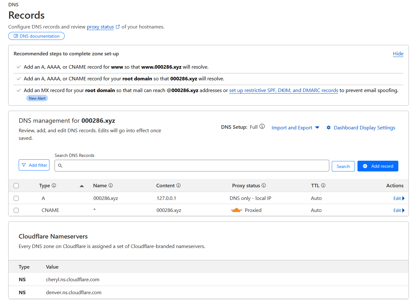Screen dimensions: 418x304
Task: Click the magnifier icon in the search field
Action: pyautogui.click(x=60, y=165)
